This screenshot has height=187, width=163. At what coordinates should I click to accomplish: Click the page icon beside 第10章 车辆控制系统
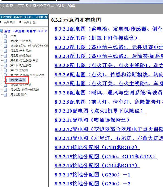[5, 90]
